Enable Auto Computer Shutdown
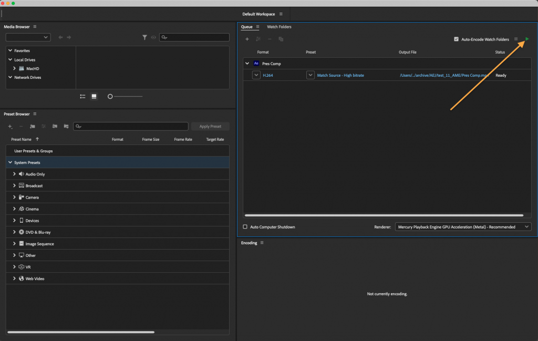538x341 pixels. coord(245,226)
